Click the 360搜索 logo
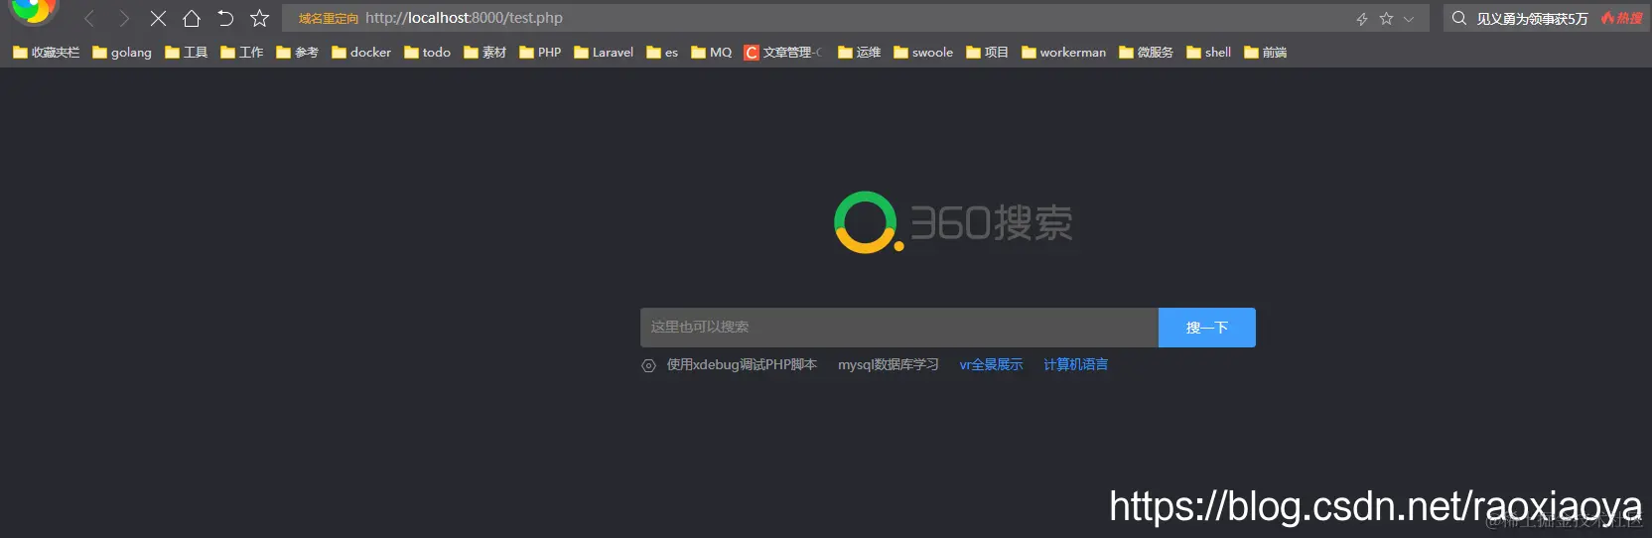 click(x=953, y=222)
